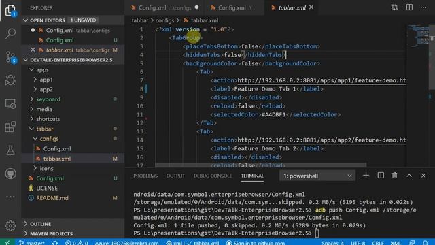Close tabbar.xml in Open Editors list
The image size is (435, 245).
(x=33, y=50)
